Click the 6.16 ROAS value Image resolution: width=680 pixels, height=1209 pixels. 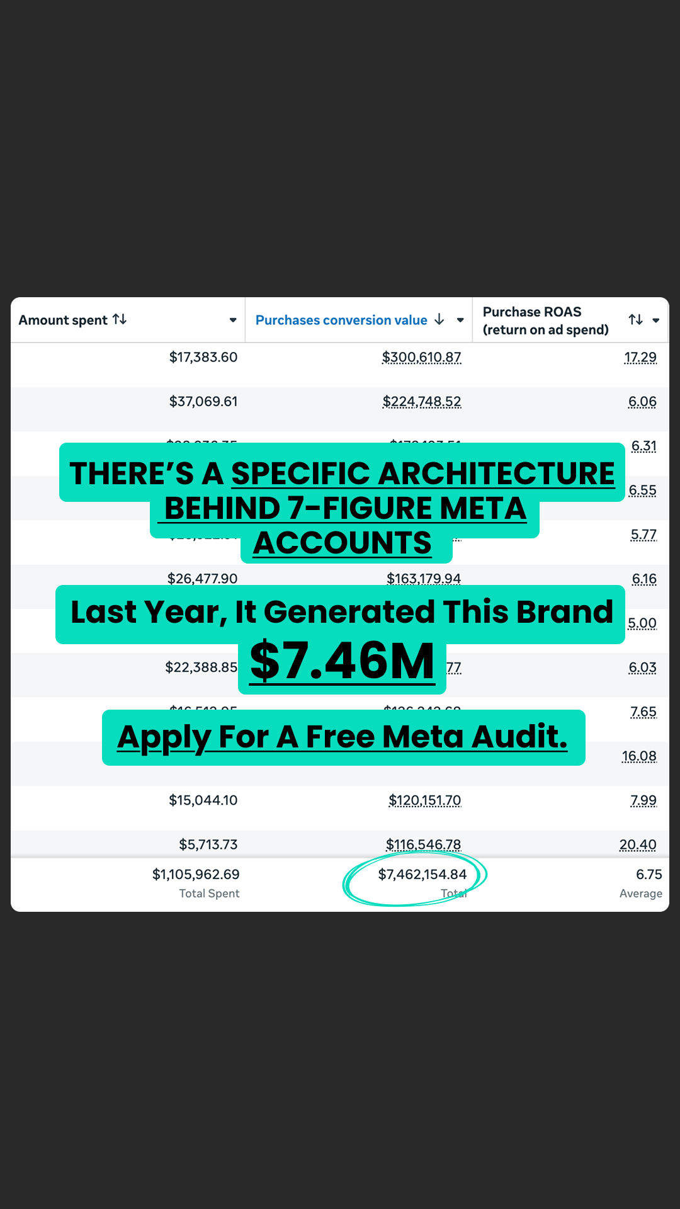pyautogui.click(x=644, y=579)
